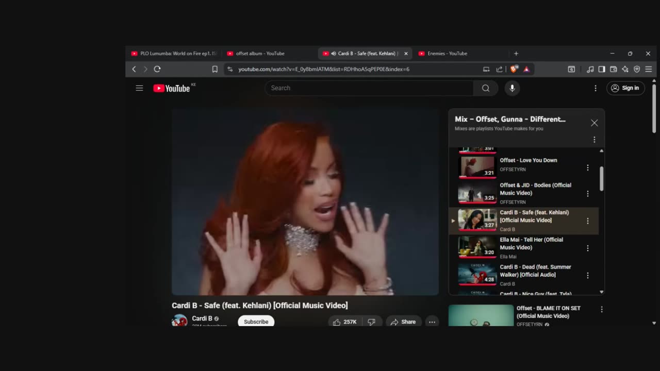The width and height of the screenshot is (660, 371).
Task: Open the Cardi B channel avatar
Action: (x=179, y=321)
